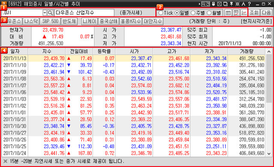
Task: Switch to 나스닥 index tab
Action: (31, 21)
